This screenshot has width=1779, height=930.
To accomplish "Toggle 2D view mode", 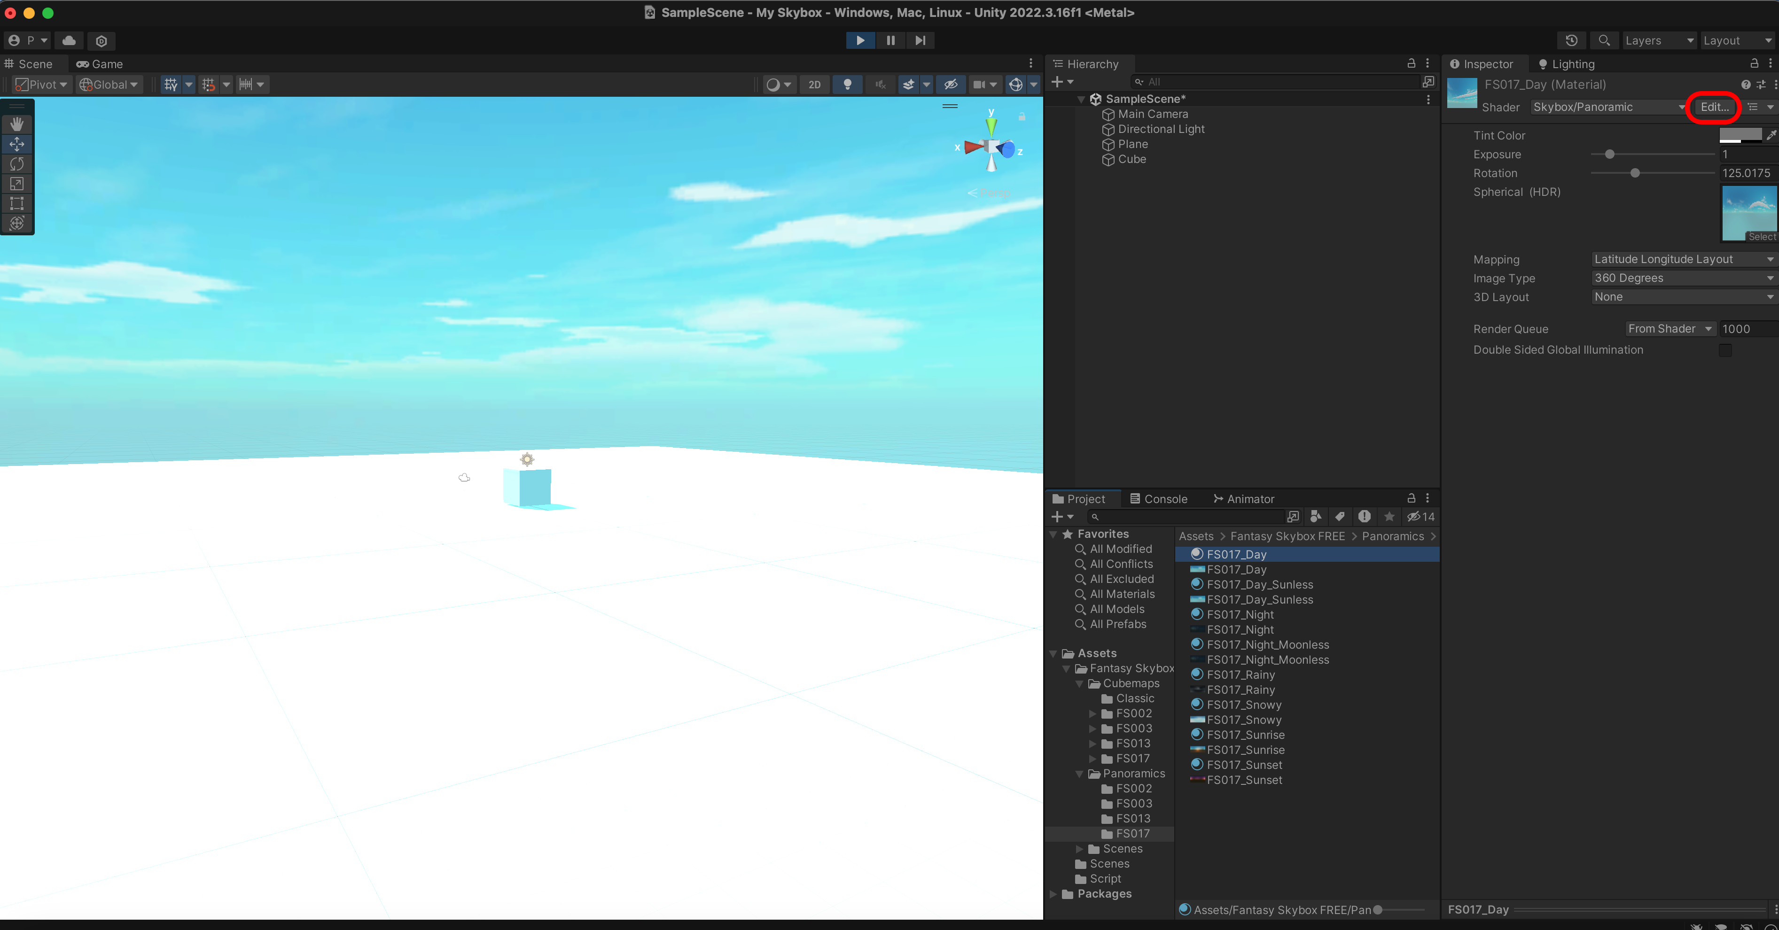I will [x=814, y=85].
